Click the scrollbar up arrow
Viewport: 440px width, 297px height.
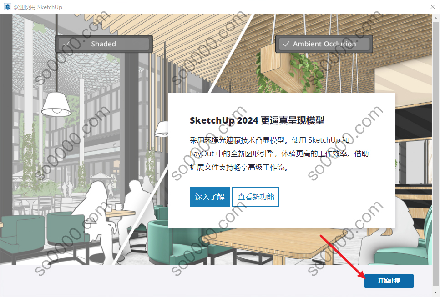point(436,17)
